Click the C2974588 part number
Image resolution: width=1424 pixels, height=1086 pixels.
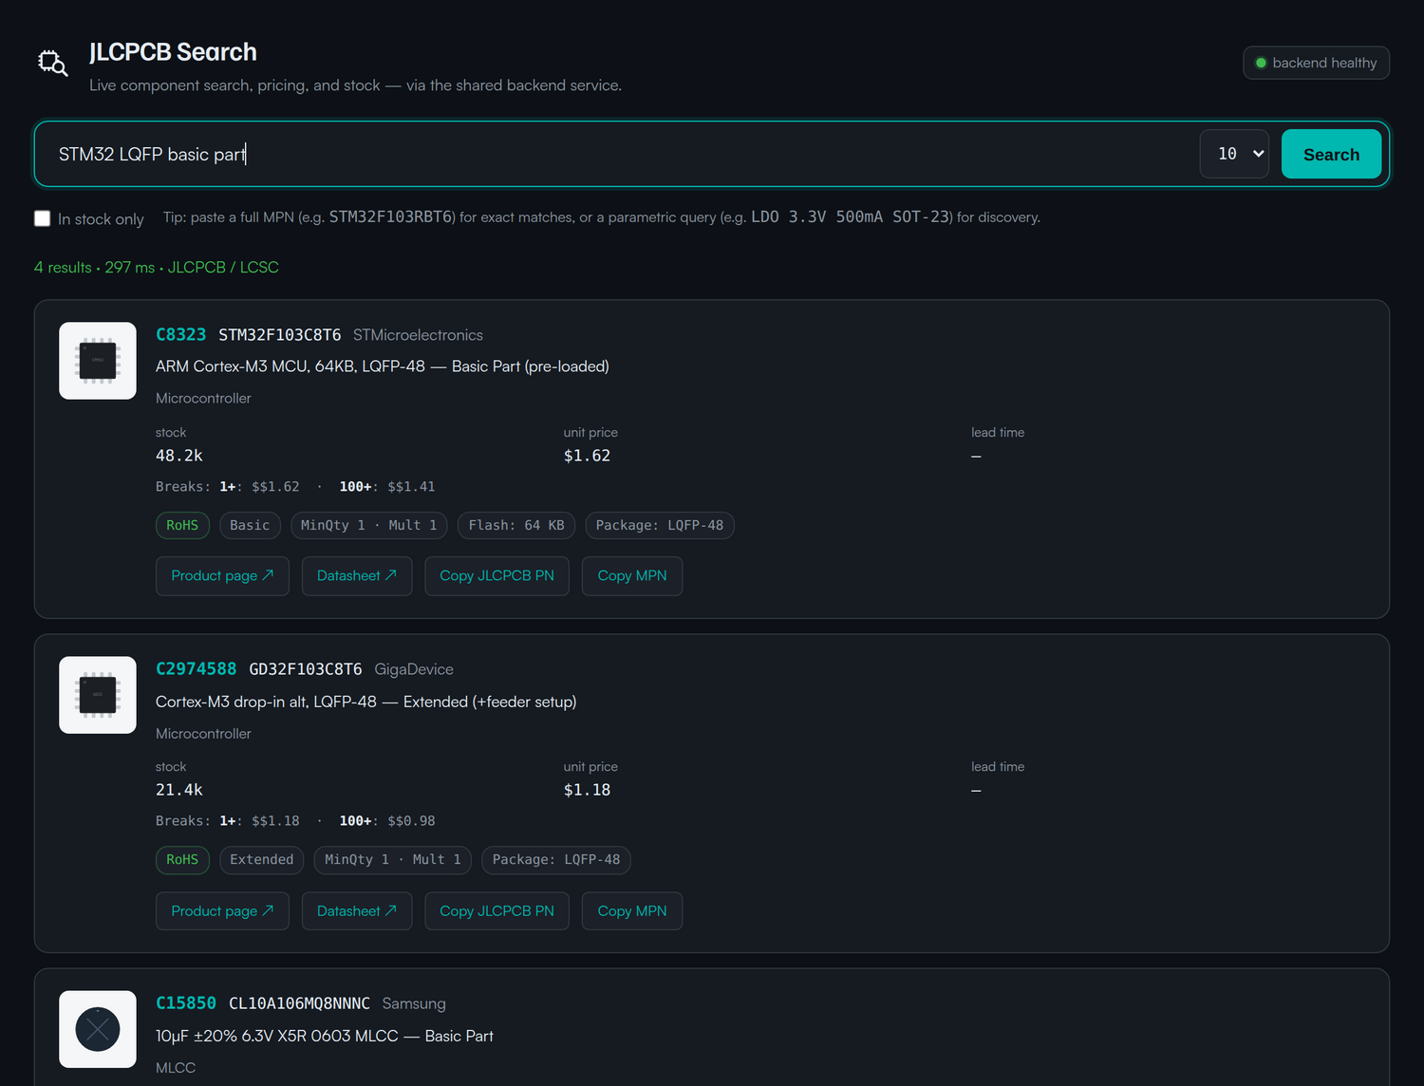point(196,669)
